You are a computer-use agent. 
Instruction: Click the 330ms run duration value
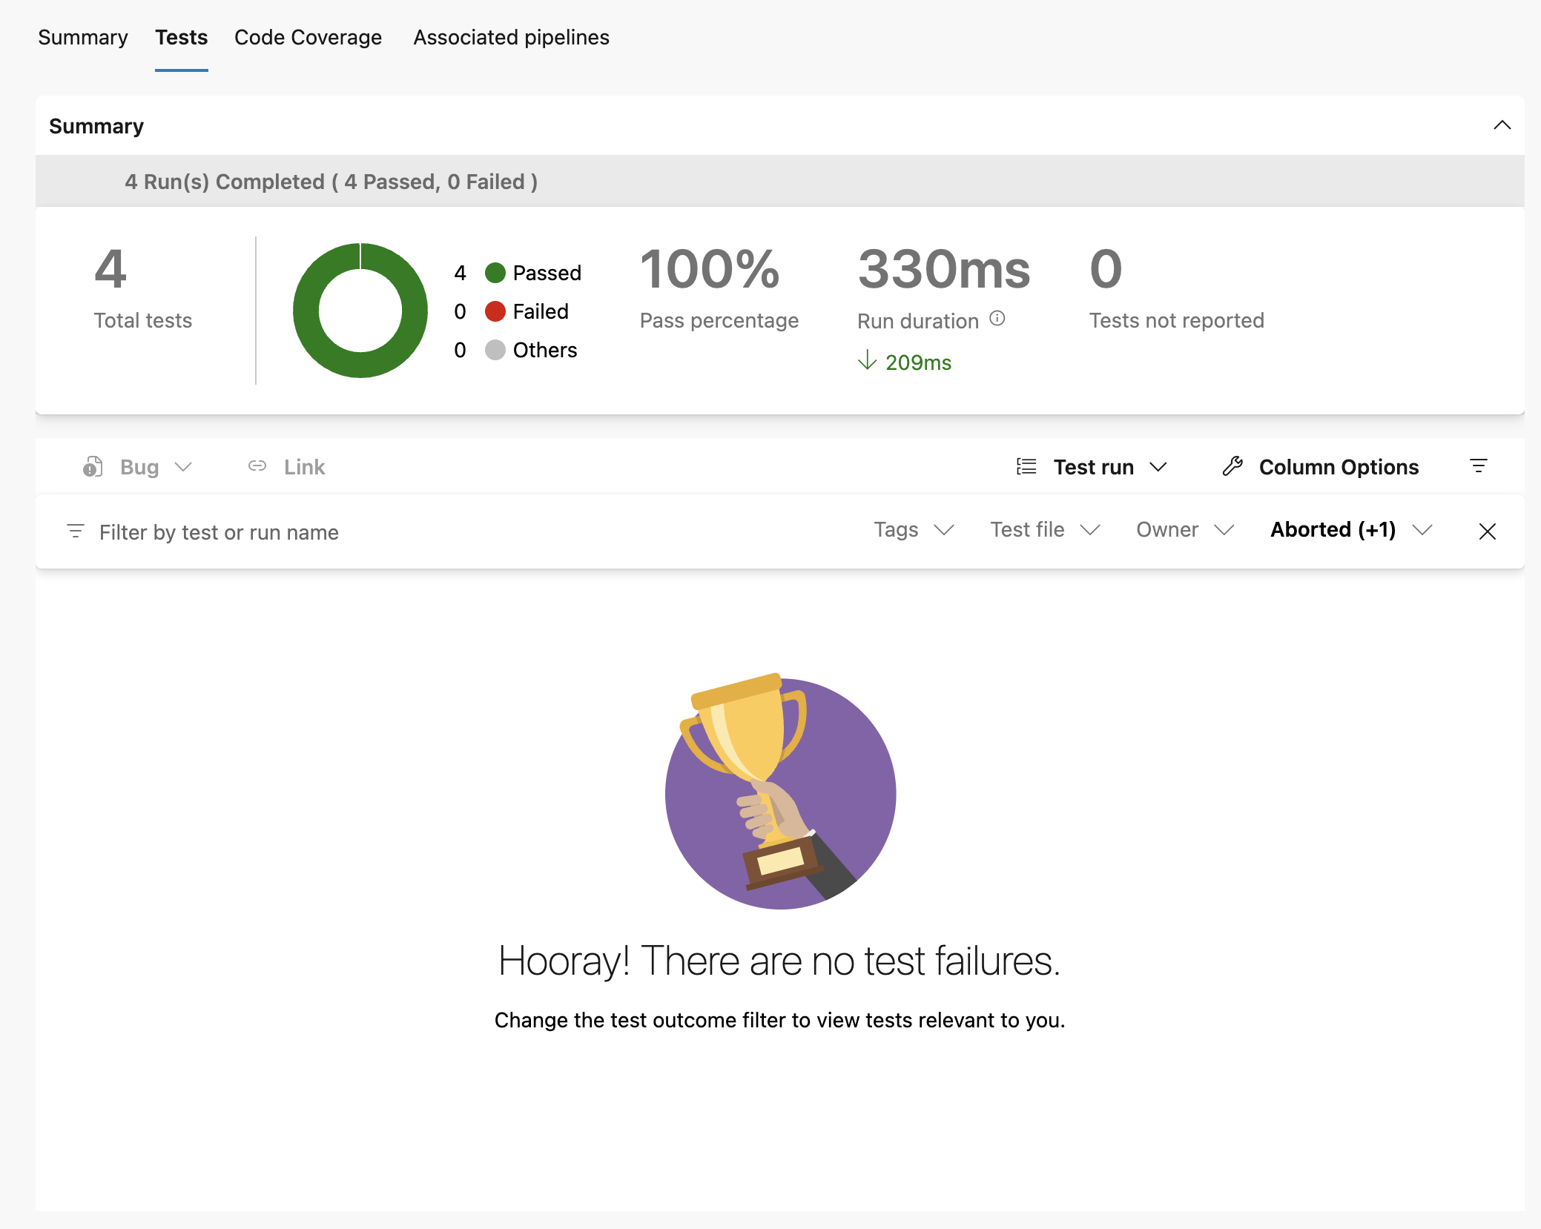click(x=944, y=269)
